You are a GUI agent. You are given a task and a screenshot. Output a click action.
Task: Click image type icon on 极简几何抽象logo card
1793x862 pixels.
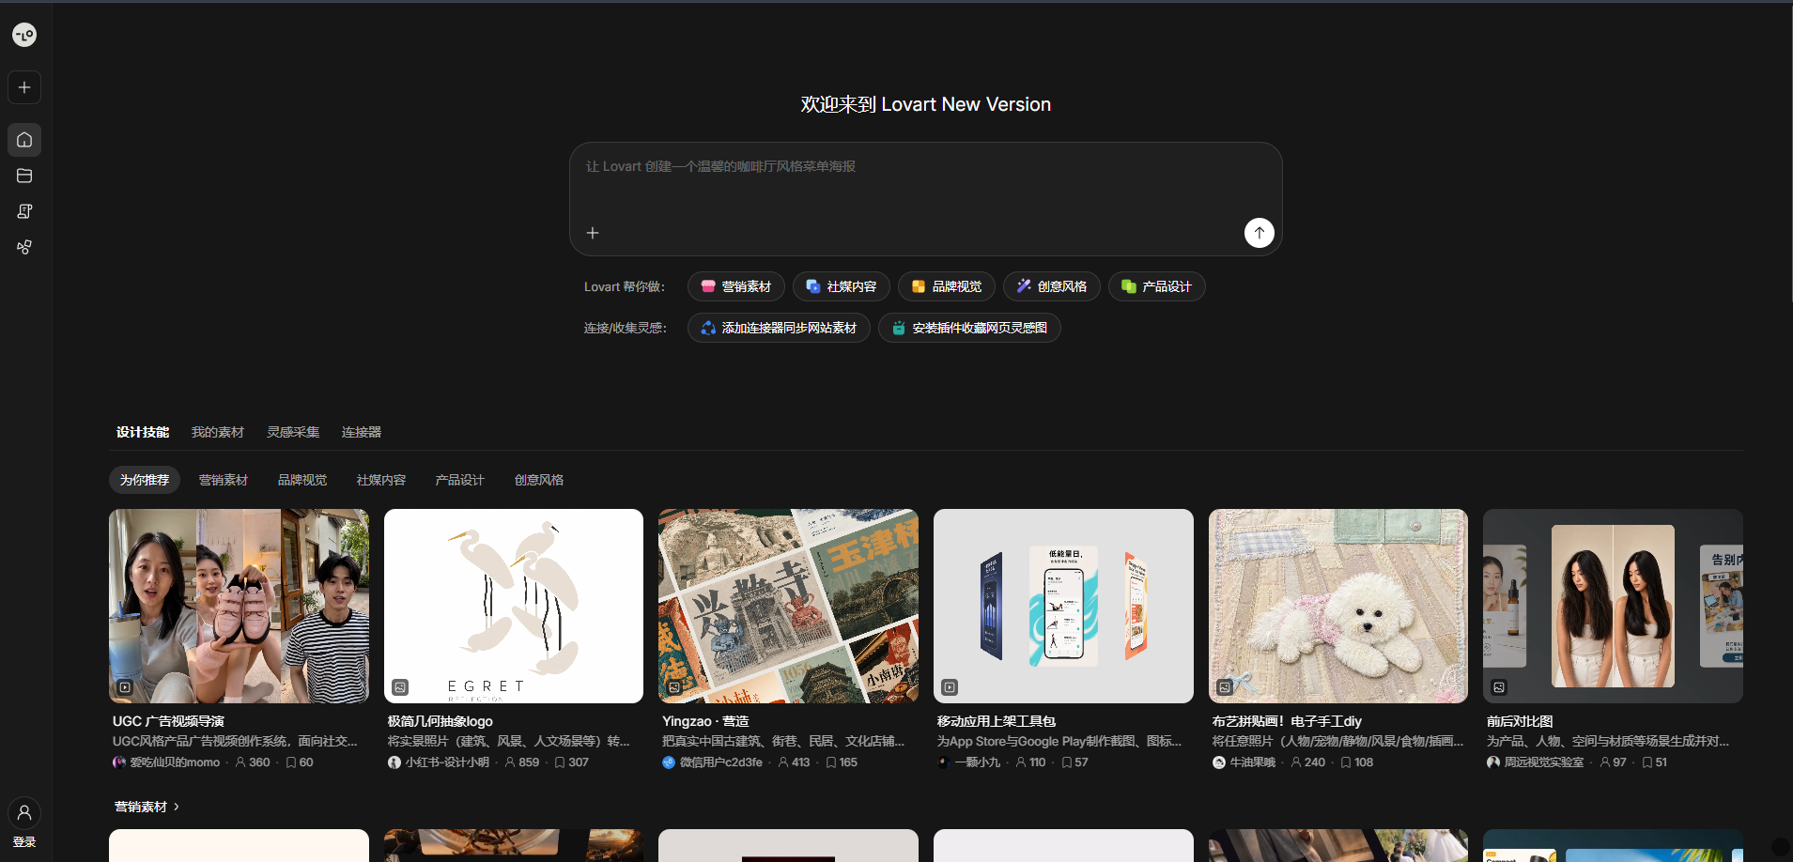[x=400, y=687]
